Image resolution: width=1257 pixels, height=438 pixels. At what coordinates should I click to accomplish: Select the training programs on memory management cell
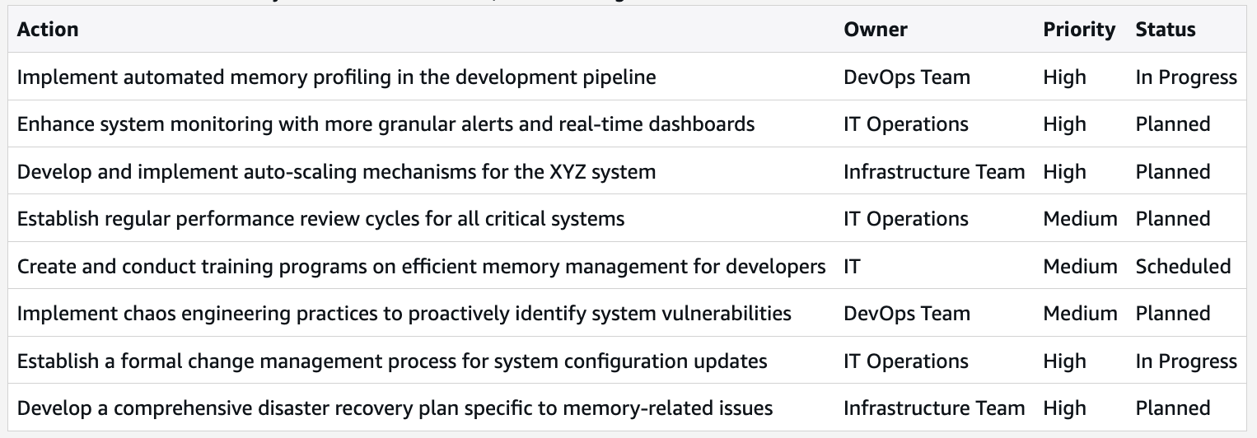(421, 267)
